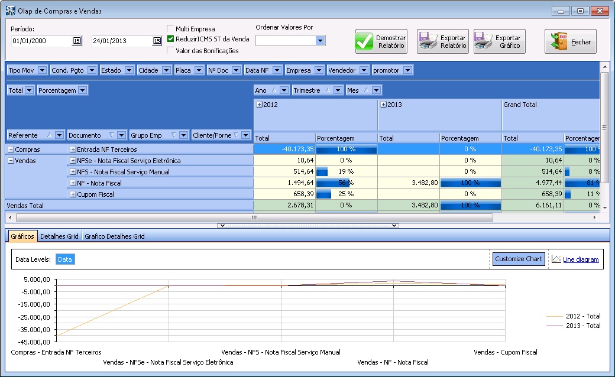Enable the Multi Empresa checkbox
The height and width of the screenshot is (377, 615).
click(x=171, y=28)
